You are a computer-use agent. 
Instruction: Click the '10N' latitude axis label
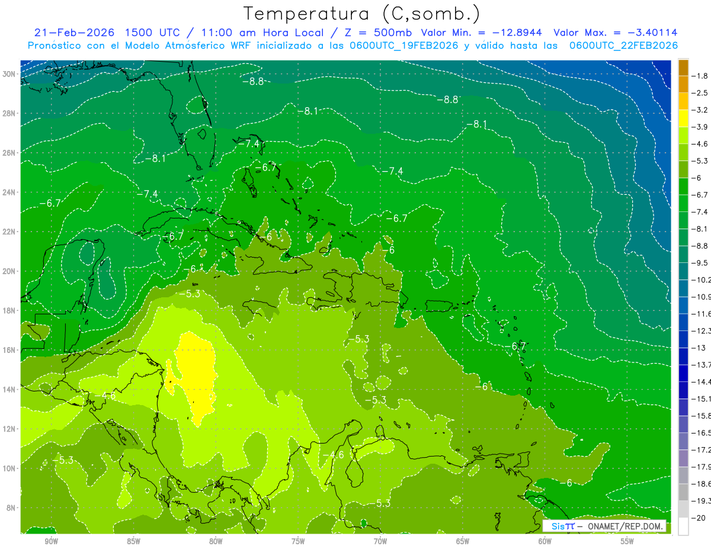click(9, 468)
